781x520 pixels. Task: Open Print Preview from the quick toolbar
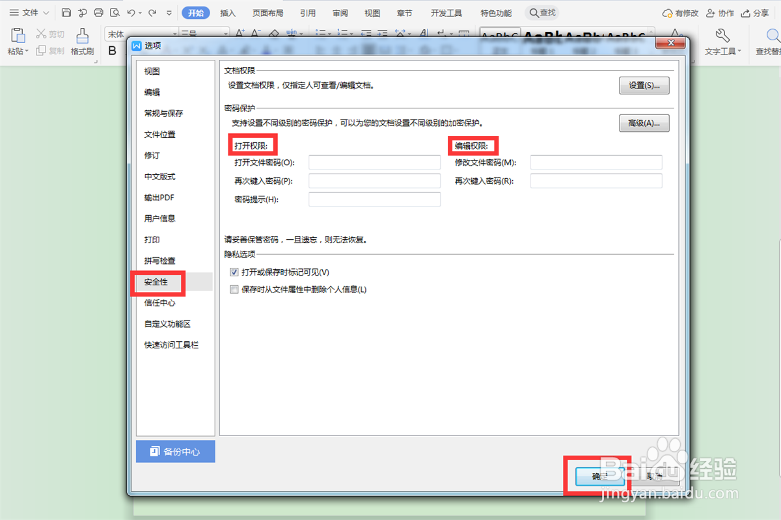(113, 12)
